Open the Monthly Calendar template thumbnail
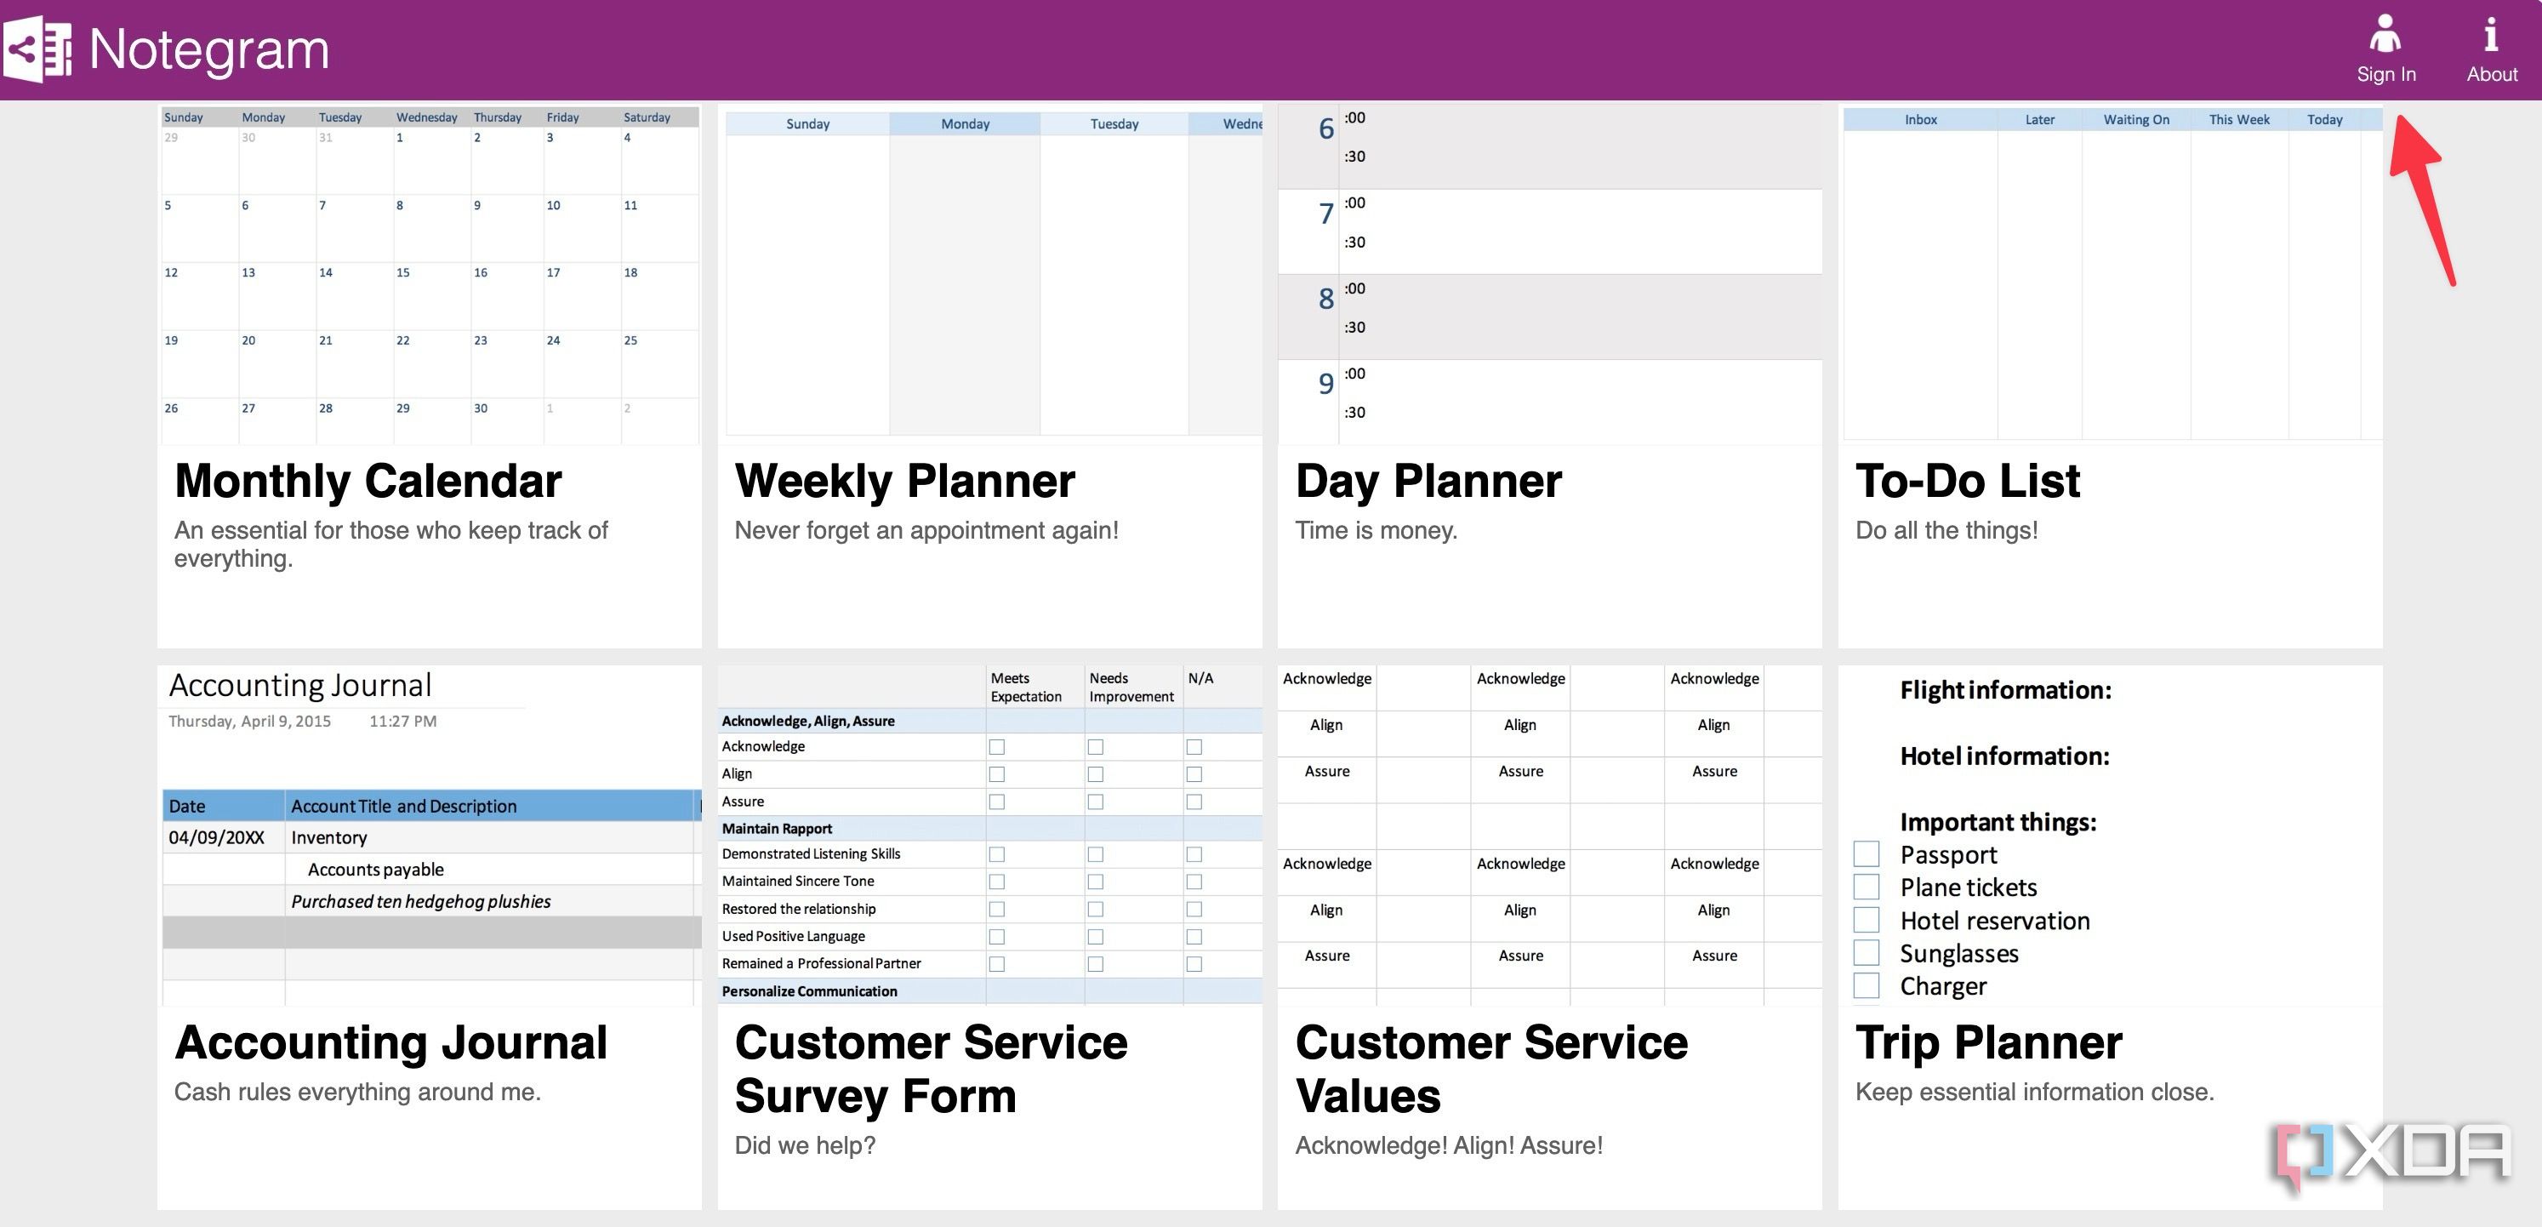 tap(430, 275)
